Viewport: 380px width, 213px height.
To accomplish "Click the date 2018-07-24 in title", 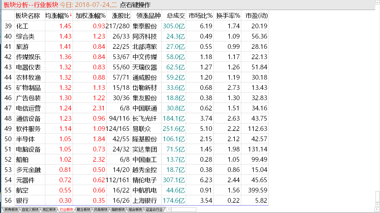I will click(x=92, y=5).
